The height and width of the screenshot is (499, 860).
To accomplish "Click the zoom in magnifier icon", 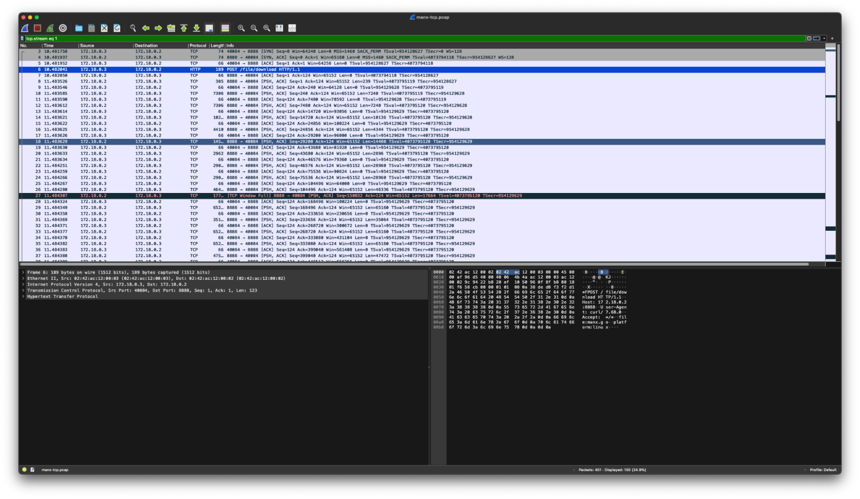I will [x=241, y=28].
